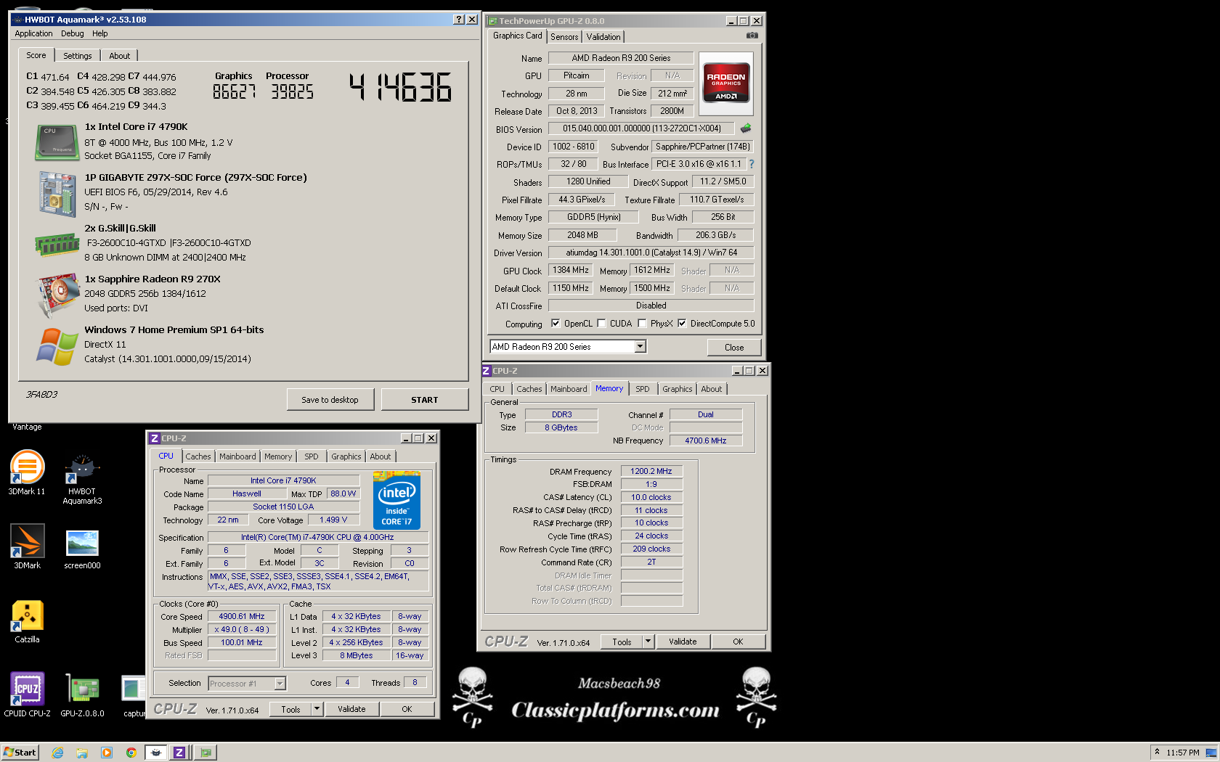Click Validate in the front CPU-Z window
Screen dimensions: 1220x762
coord(351,709)
